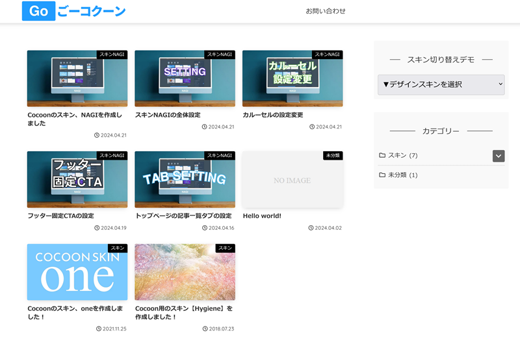Open the お問い合わせ menu item
The height and width of the screenshot is (346, 520).
point(326,11)
